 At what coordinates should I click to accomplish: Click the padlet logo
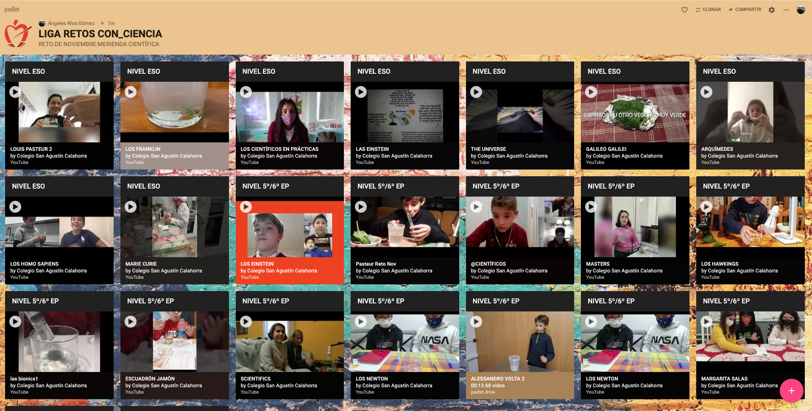12,9
